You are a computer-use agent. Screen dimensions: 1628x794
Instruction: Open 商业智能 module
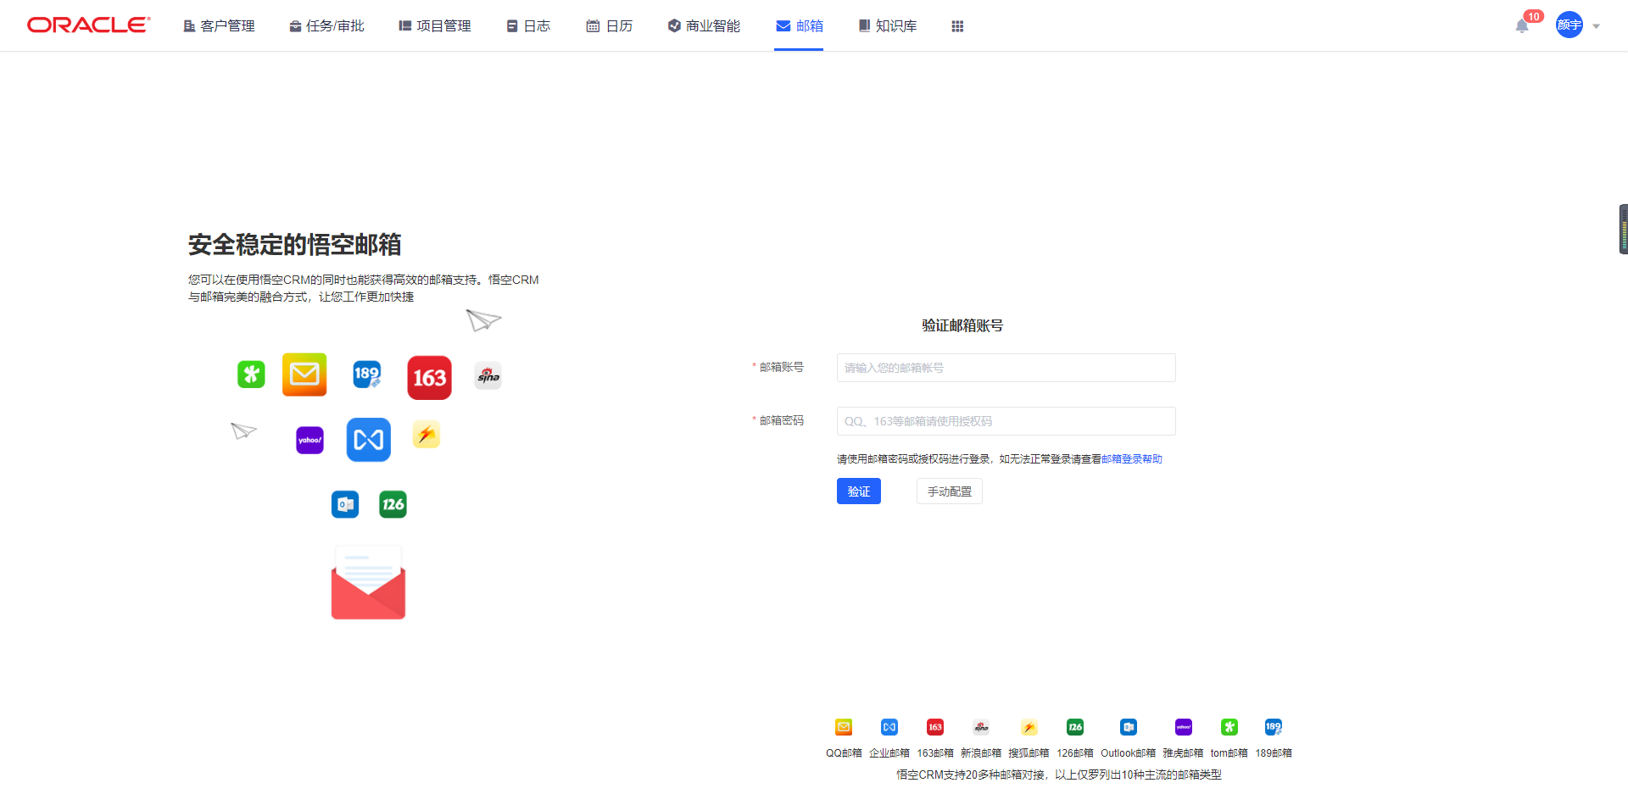[x=704, y=26]
